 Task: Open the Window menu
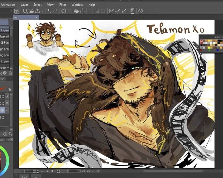point(77,5)
